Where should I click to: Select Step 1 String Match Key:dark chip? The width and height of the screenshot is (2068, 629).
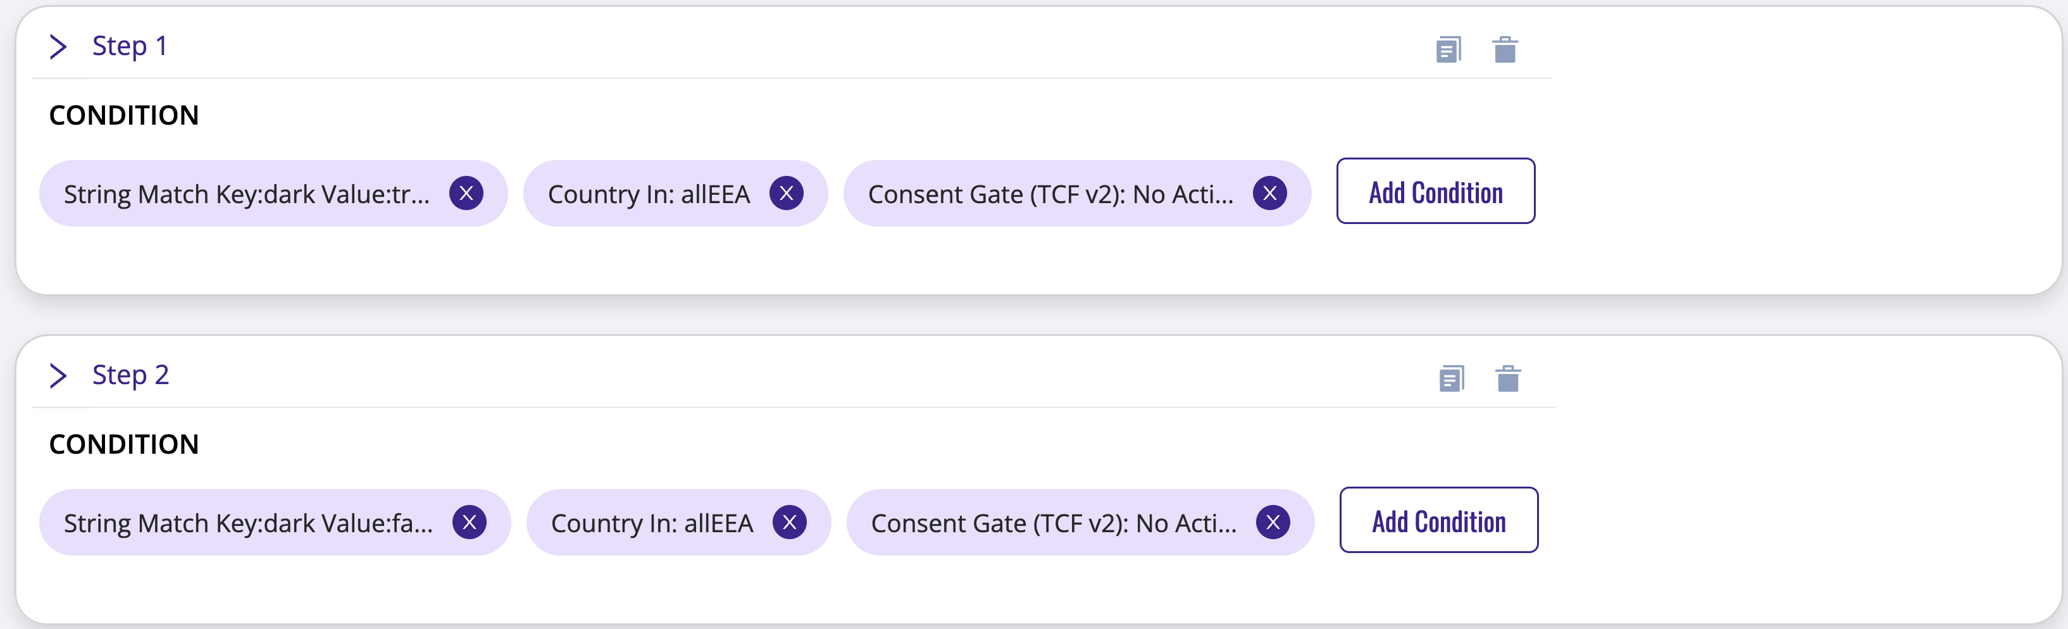[x=273, y=194]
